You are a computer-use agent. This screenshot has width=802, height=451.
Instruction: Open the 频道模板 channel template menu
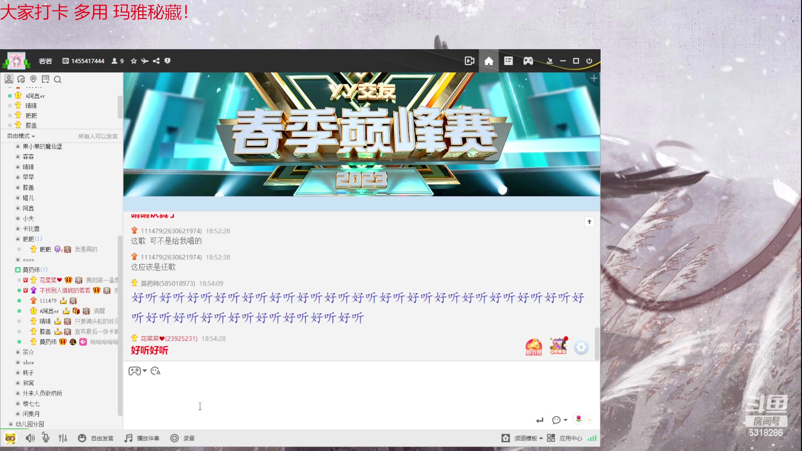click(x=522, y=438)
